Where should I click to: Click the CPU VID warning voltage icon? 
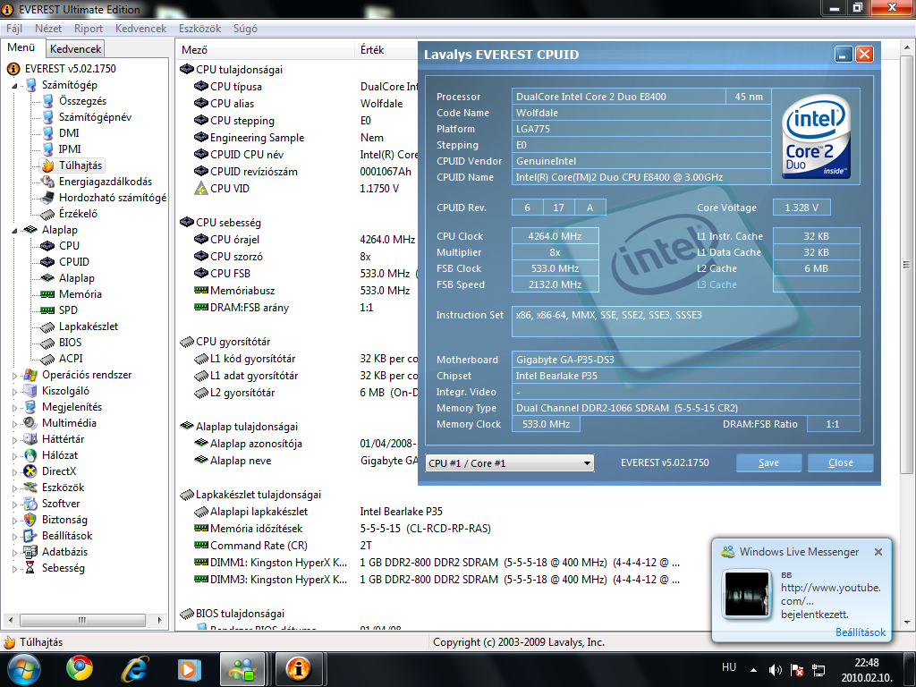click(x=201, y=188)
